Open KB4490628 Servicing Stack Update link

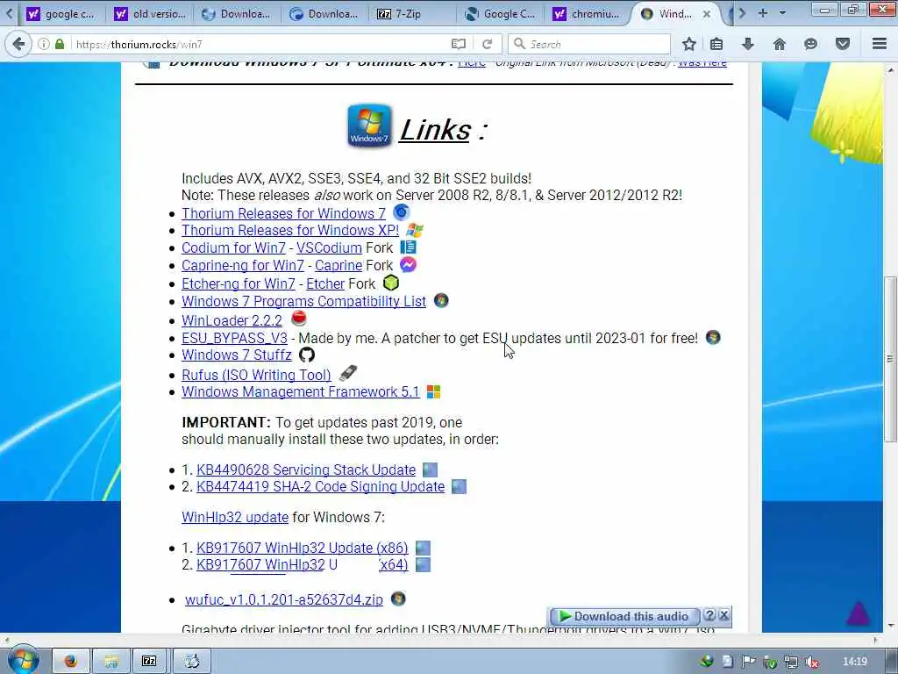pos(306,470)
